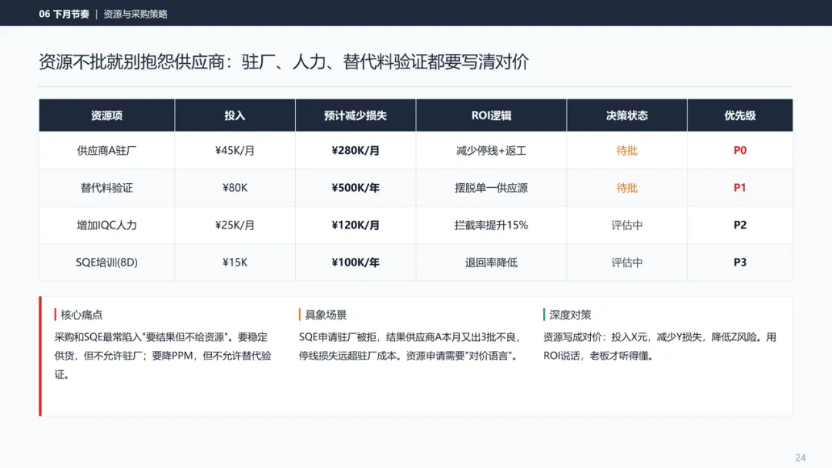Viewport: 832px width, 468px height.
Task: Select the 退回率降低 cell
Action: pyautogui.click(x=491, y=262)
